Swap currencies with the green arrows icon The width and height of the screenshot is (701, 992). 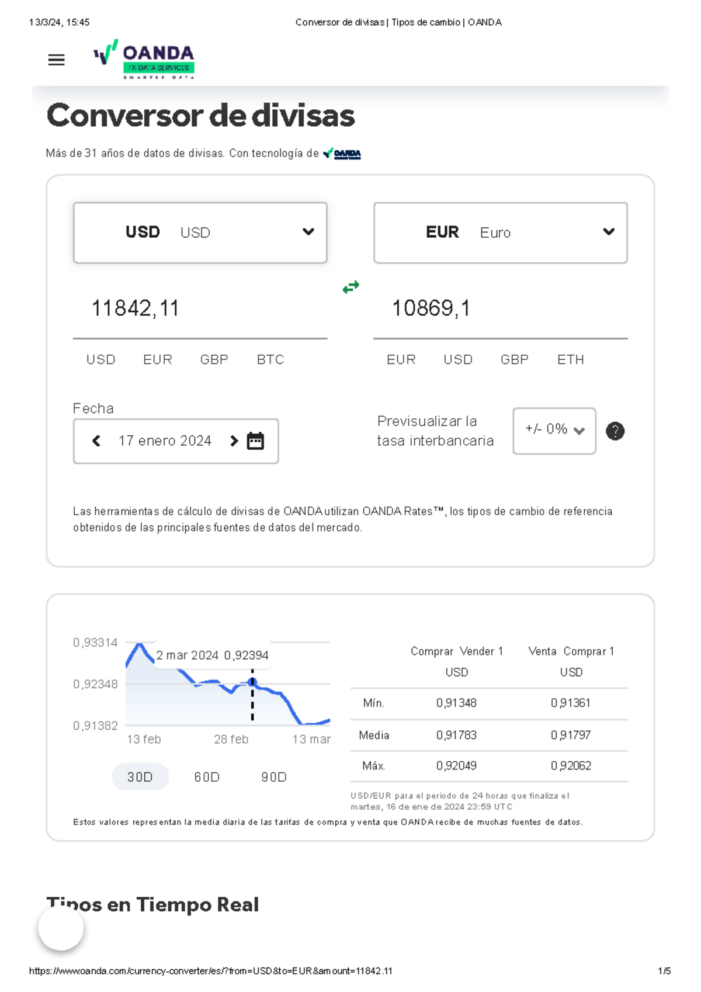(350, 287)
